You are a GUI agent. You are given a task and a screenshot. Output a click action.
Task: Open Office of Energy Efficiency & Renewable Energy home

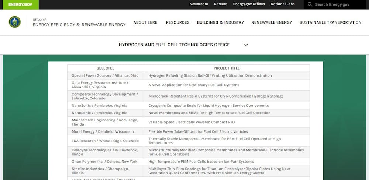[79, 22]
